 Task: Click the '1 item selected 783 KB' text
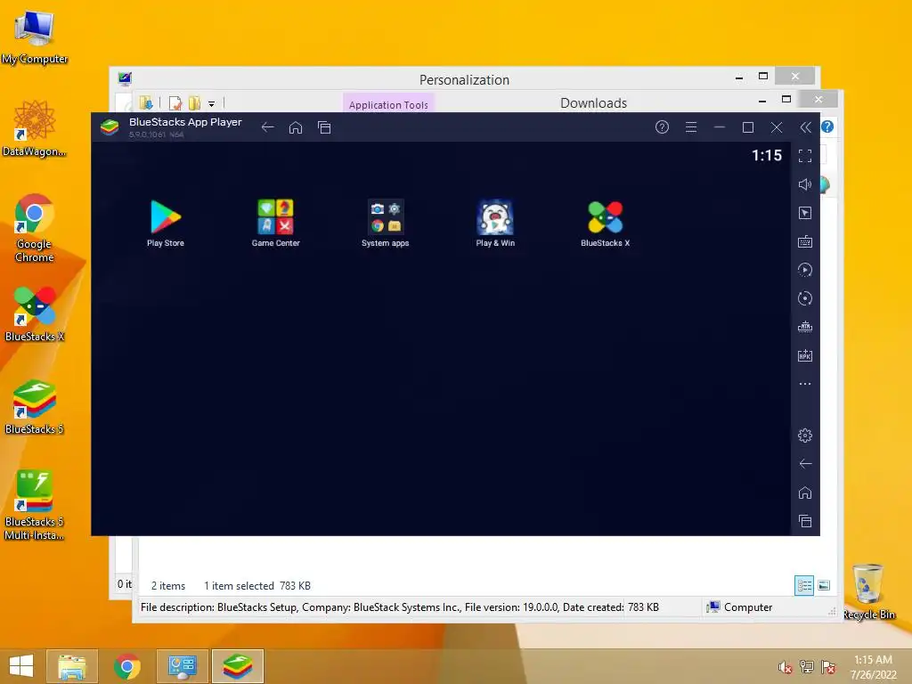[x=257, y=586]
